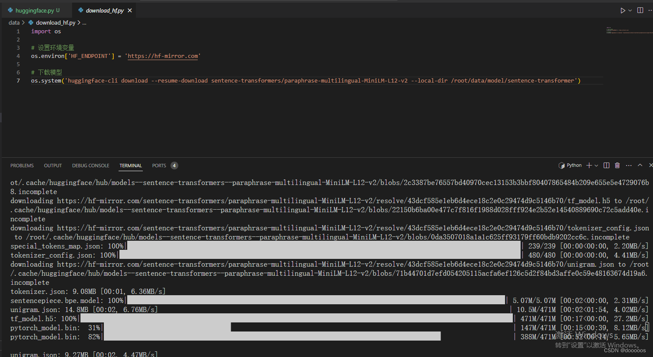The image size is (653, 357).
Task: Click the tf_model.h5 download URL in terminal
Action: point(333,201)
